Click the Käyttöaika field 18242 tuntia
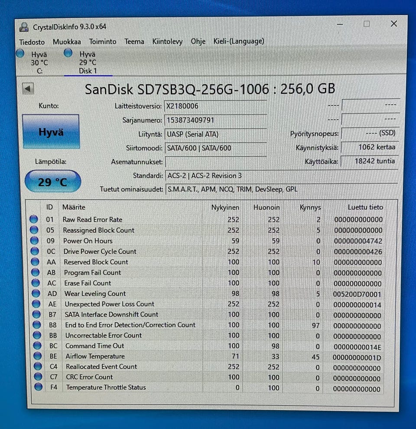Viewport: 416px width, 429px height. (369, 161)
